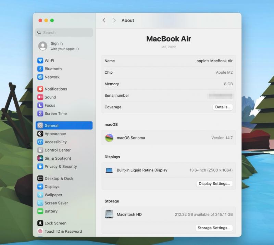
Task: Select the computer name apple's MacBook Air
Action: (214, 61)
